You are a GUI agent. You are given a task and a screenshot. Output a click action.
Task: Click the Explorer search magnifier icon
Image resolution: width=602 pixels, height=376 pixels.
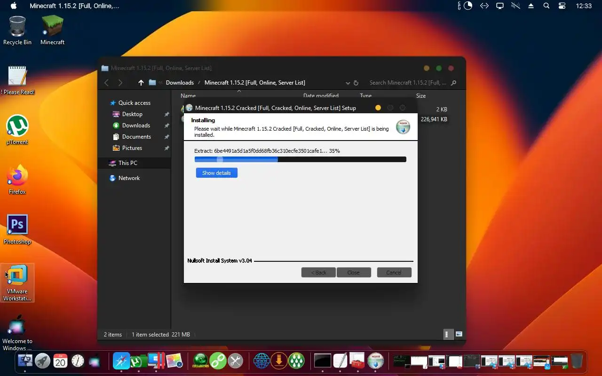tap(453, 83)
